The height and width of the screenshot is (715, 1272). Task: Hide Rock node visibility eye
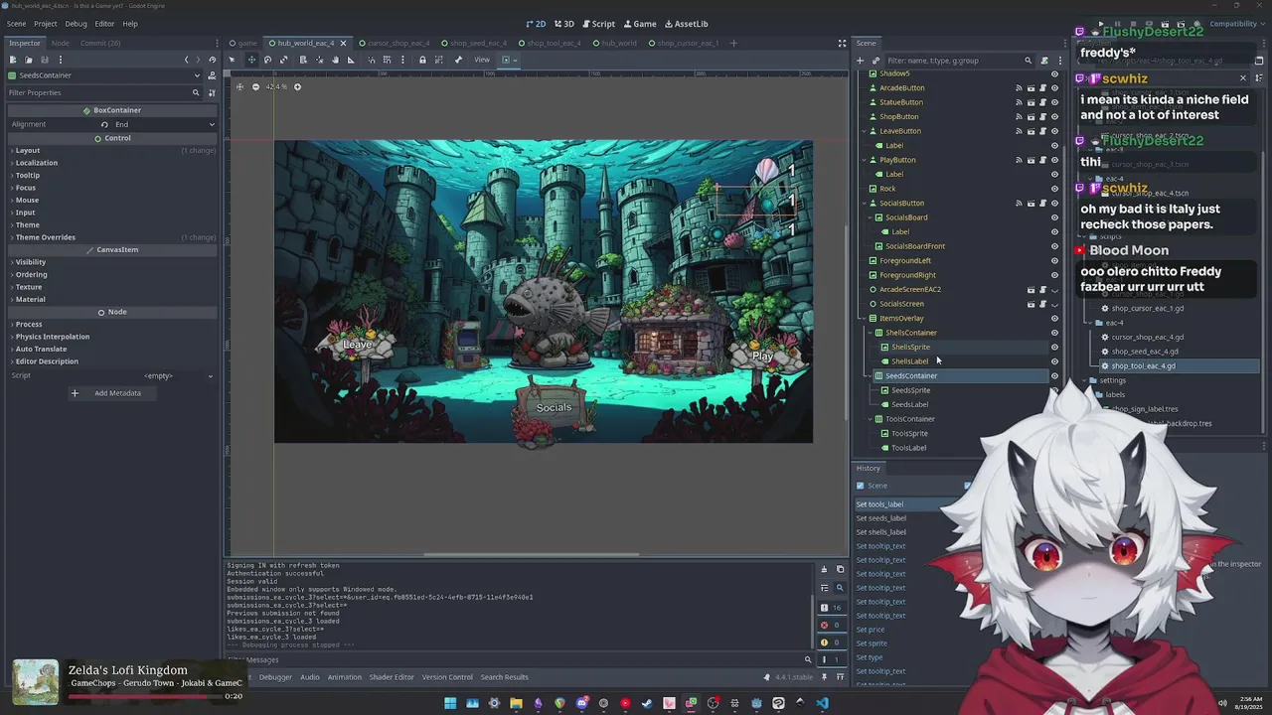[1054, 189]
